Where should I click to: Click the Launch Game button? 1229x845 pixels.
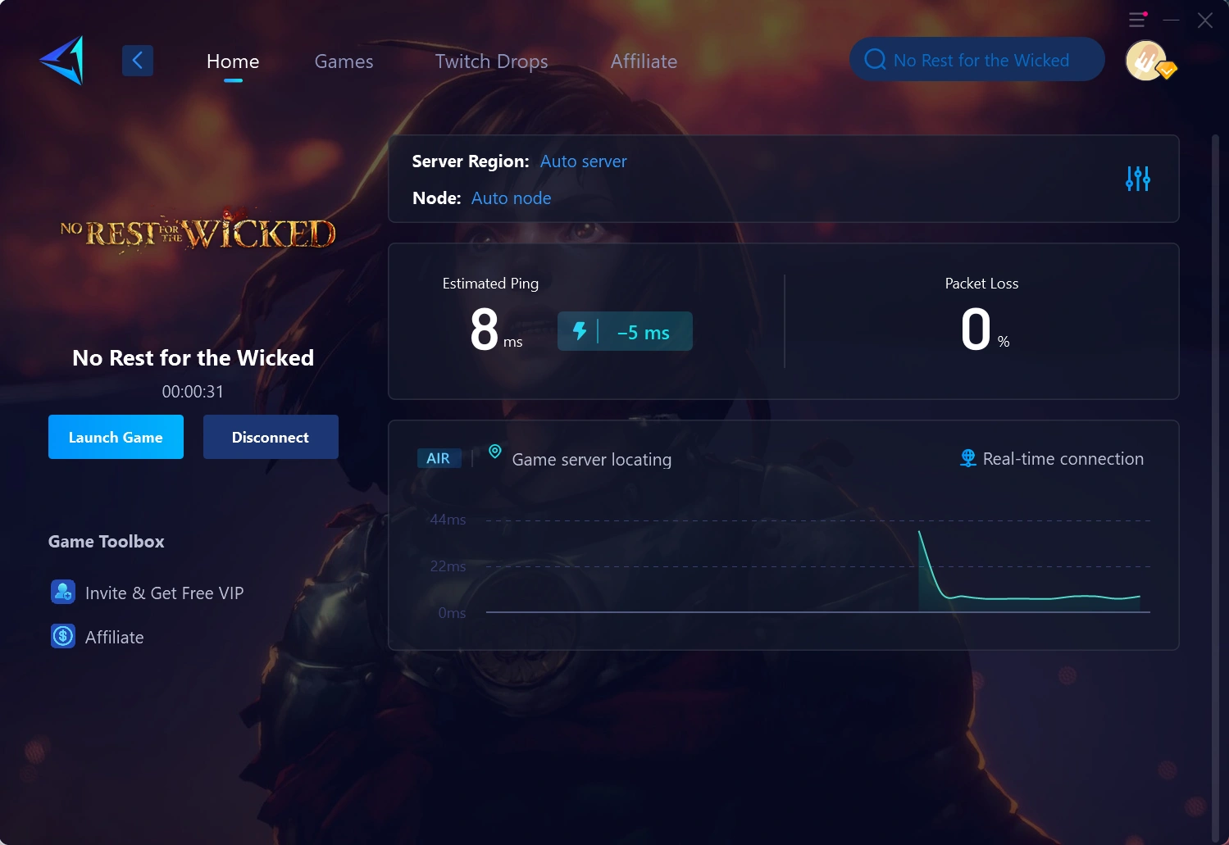(x=116, y=437)
